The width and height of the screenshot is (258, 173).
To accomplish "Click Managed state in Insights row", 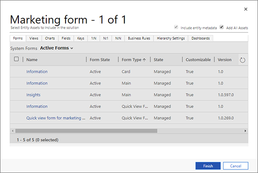I will [162, 95].
